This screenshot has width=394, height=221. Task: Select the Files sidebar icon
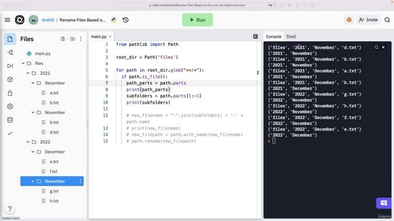click(10, 39)
